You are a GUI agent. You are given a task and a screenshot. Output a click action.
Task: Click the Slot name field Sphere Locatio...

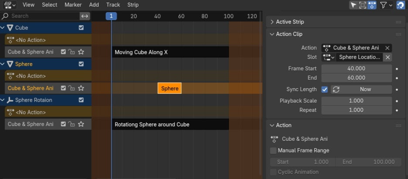(360, 57)
